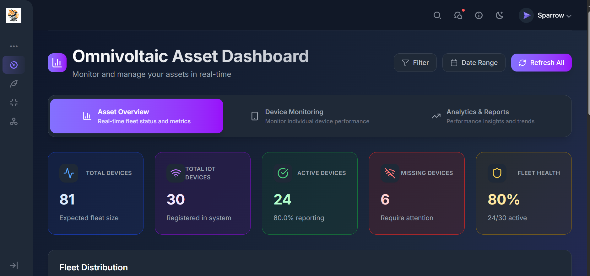Select the dashboard gauge icon in sidebar
590x276 pixels.
click(14, 65)
